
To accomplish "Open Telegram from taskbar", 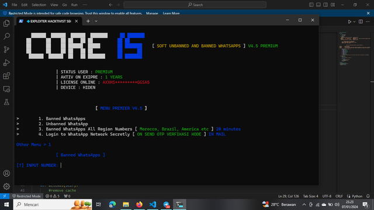I will (166, 205).
